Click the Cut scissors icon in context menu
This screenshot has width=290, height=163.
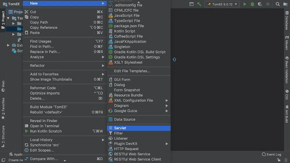[27, 12]
